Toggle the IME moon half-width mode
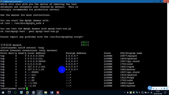Viewport: 169px width, 95px height. (156, 88)
